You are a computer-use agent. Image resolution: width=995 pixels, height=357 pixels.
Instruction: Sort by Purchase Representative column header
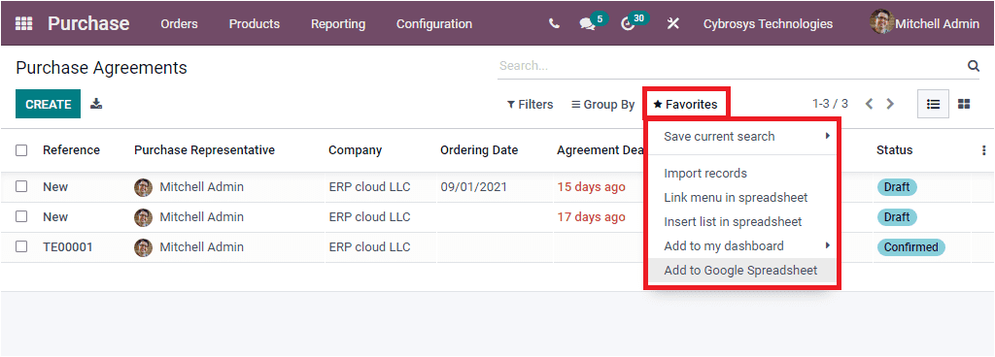(204, 150)
